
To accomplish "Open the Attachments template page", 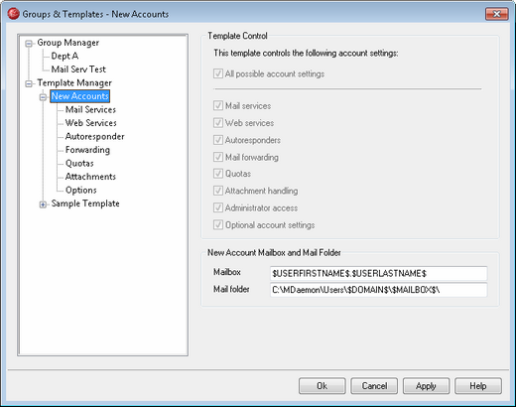I will (x=90, y=177).
